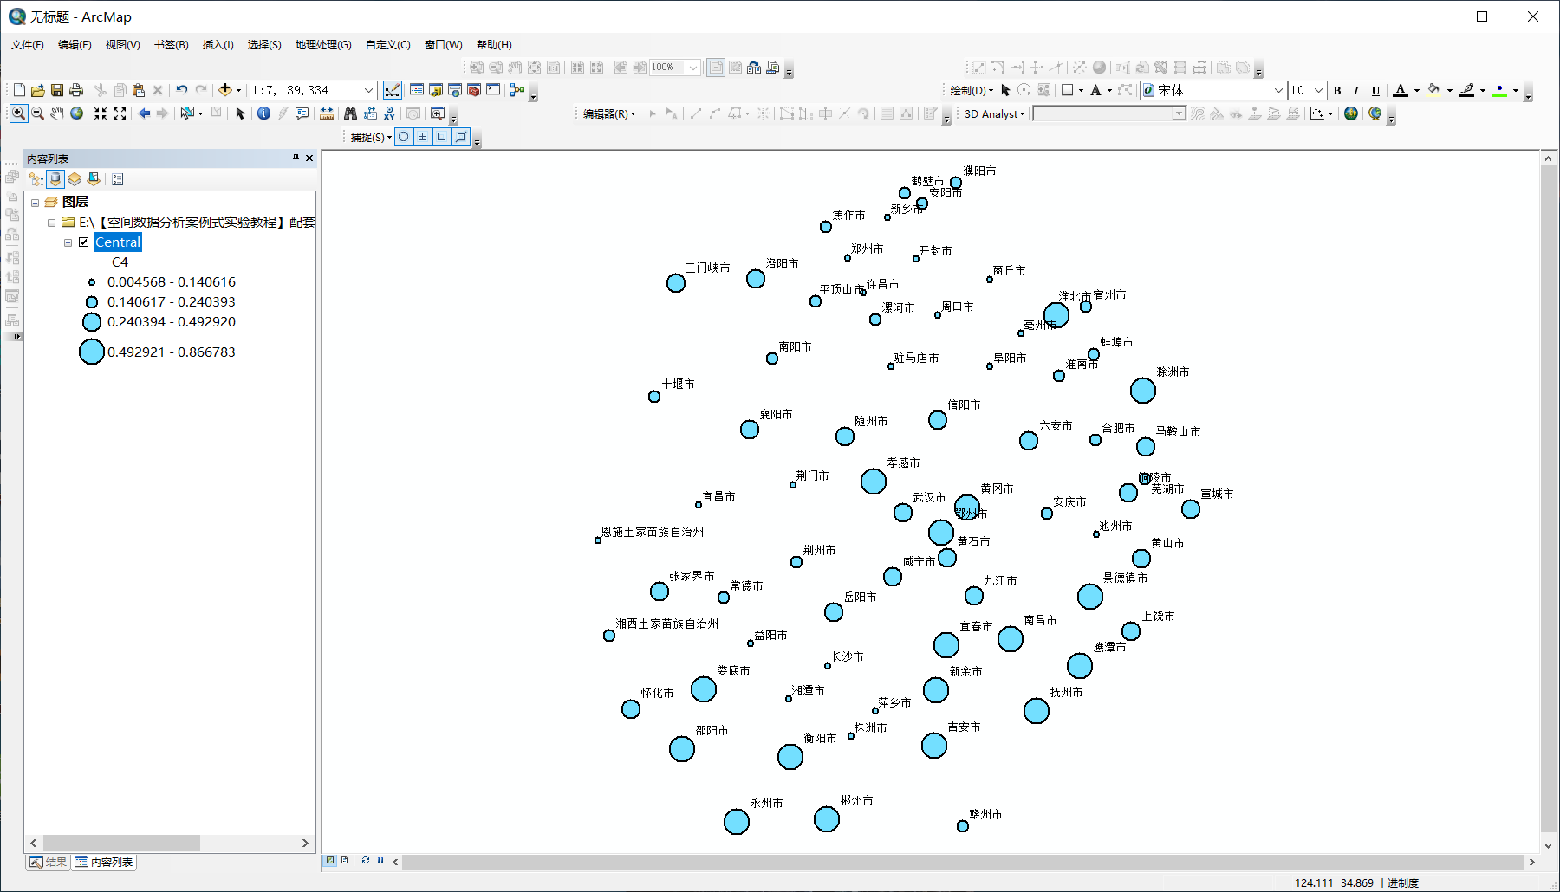The width and height of the screenshot is (1560, 892).
Task: Toggle vertex snapping
Action: [442, 137]
